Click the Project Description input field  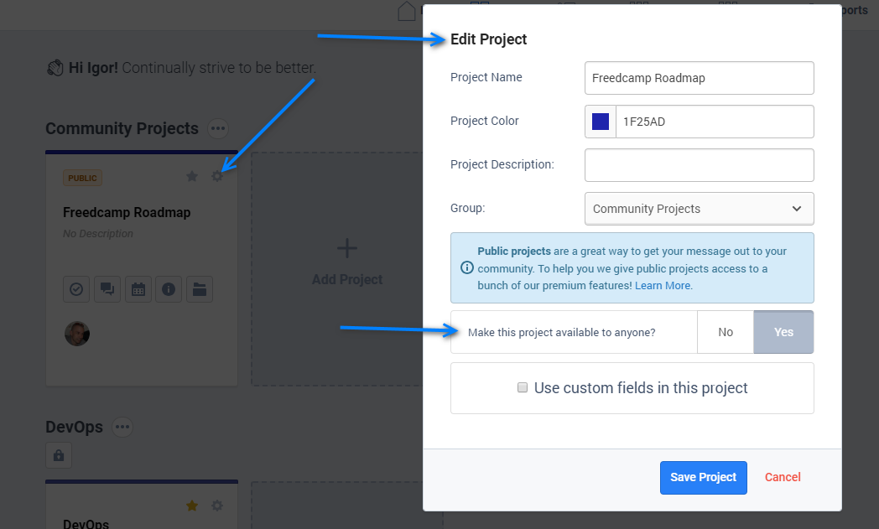pos(699,165)
